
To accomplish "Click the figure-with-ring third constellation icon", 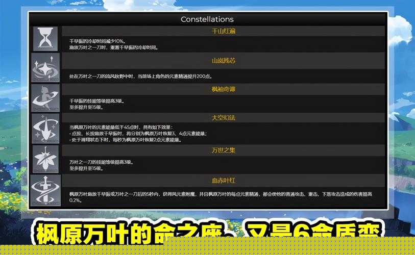I will pyautogui.click(x=45, y=98).
